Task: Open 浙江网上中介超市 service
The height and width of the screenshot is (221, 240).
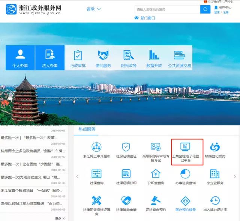Action: [x=96, y=150]
